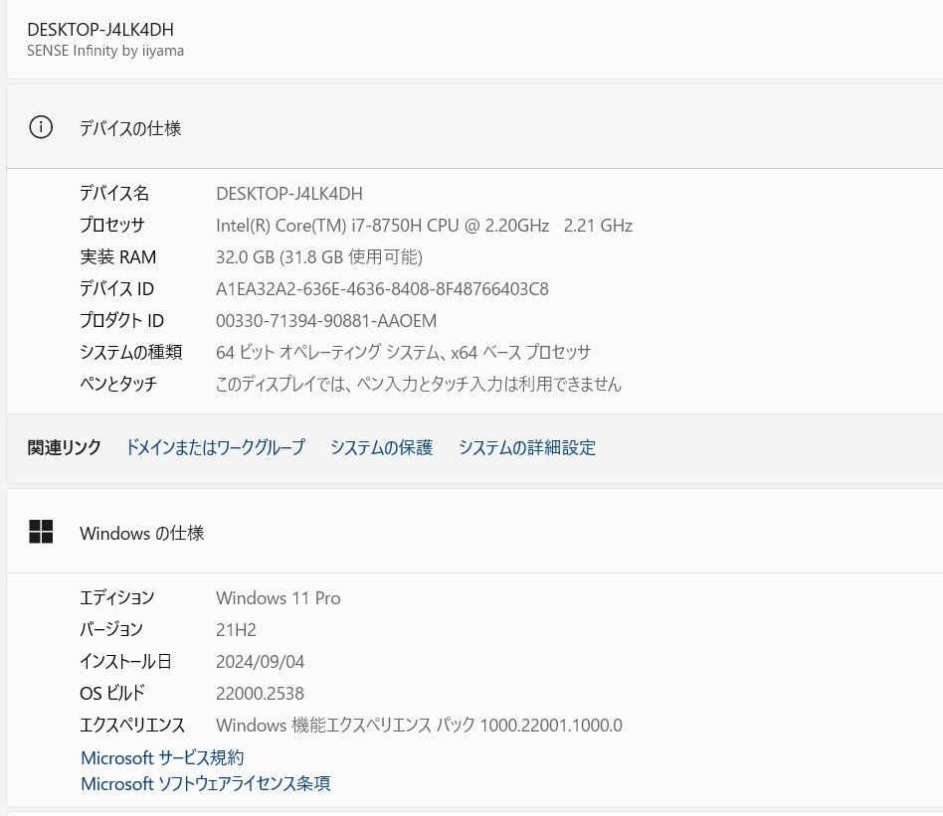Click the デバイス名 value DESKTOP-J4LK4DH
943x816 pixels.
[289, 194]
